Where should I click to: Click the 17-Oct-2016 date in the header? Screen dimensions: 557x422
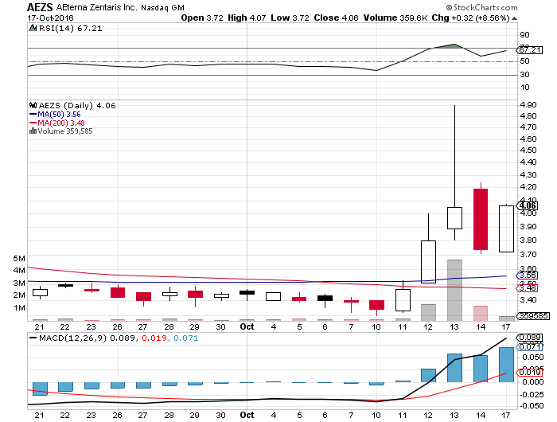[x=50, y=18]
